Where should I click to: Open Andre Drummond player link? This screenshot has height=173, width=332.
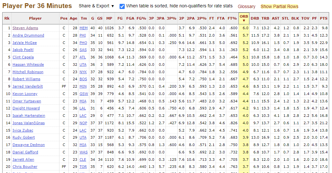tap(28, 35)
